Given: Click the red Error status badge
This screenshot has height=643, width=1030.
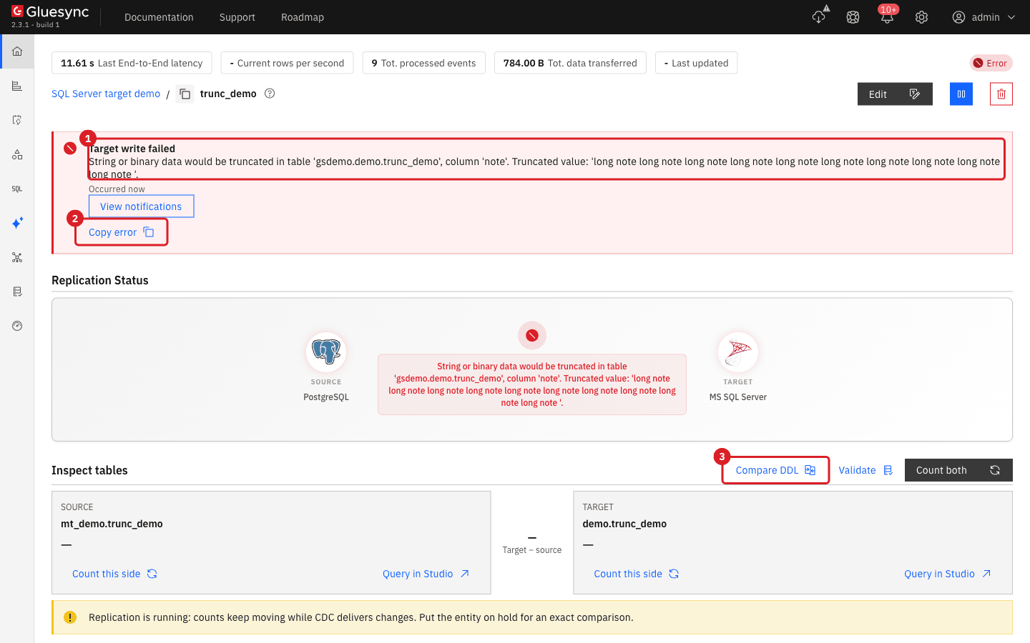Looking at the screenshot, I should click(991, 63).
